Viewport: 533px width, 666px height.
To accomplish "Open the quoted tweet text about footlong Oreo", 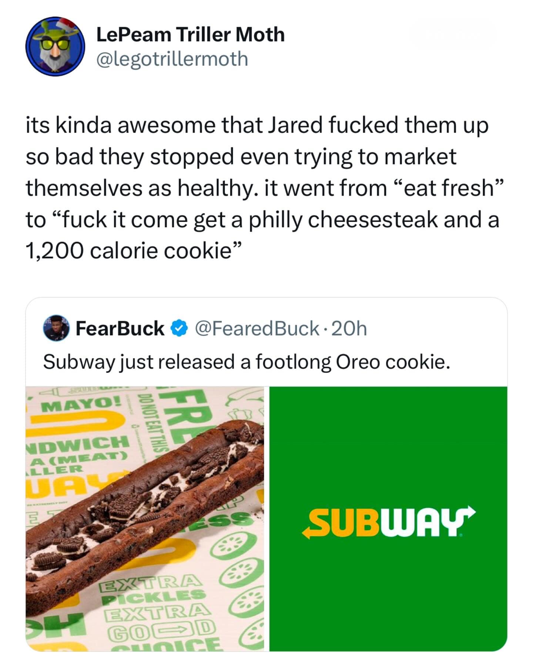I will (x=247, y=362).
